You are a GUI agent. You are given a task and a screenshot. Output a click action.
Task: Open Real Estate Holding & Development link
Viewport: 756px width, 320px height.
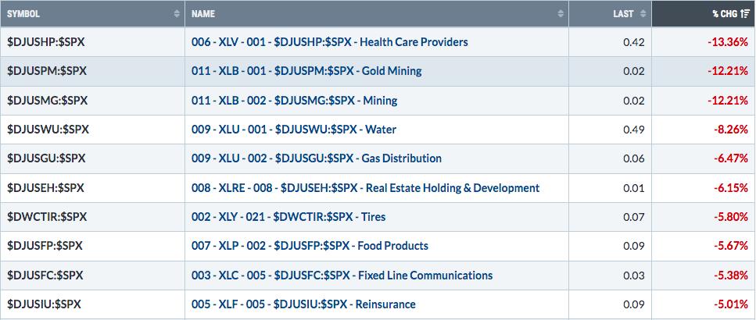365,187
